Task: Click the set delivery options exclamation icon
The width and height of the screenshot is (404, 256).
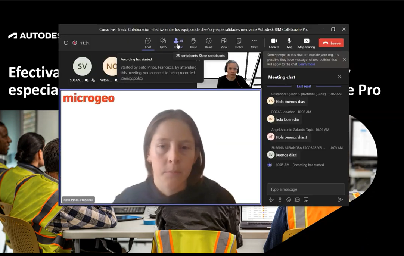Action: [280, 200]
